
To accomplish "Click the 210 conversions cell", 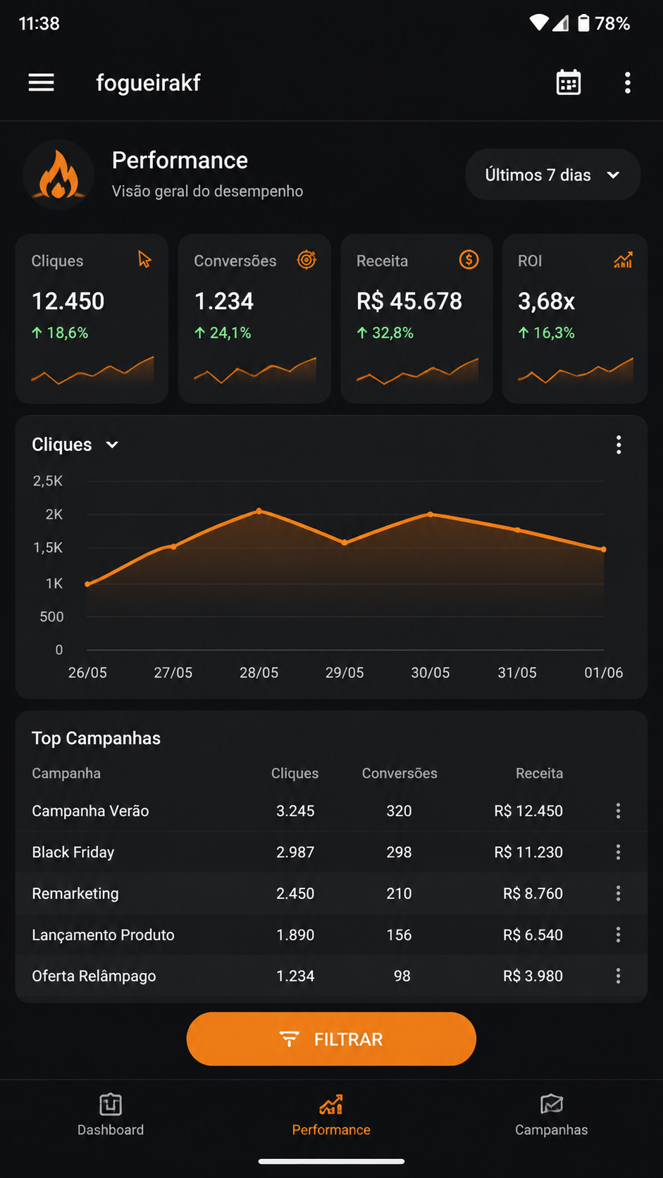I will point(399,893).
